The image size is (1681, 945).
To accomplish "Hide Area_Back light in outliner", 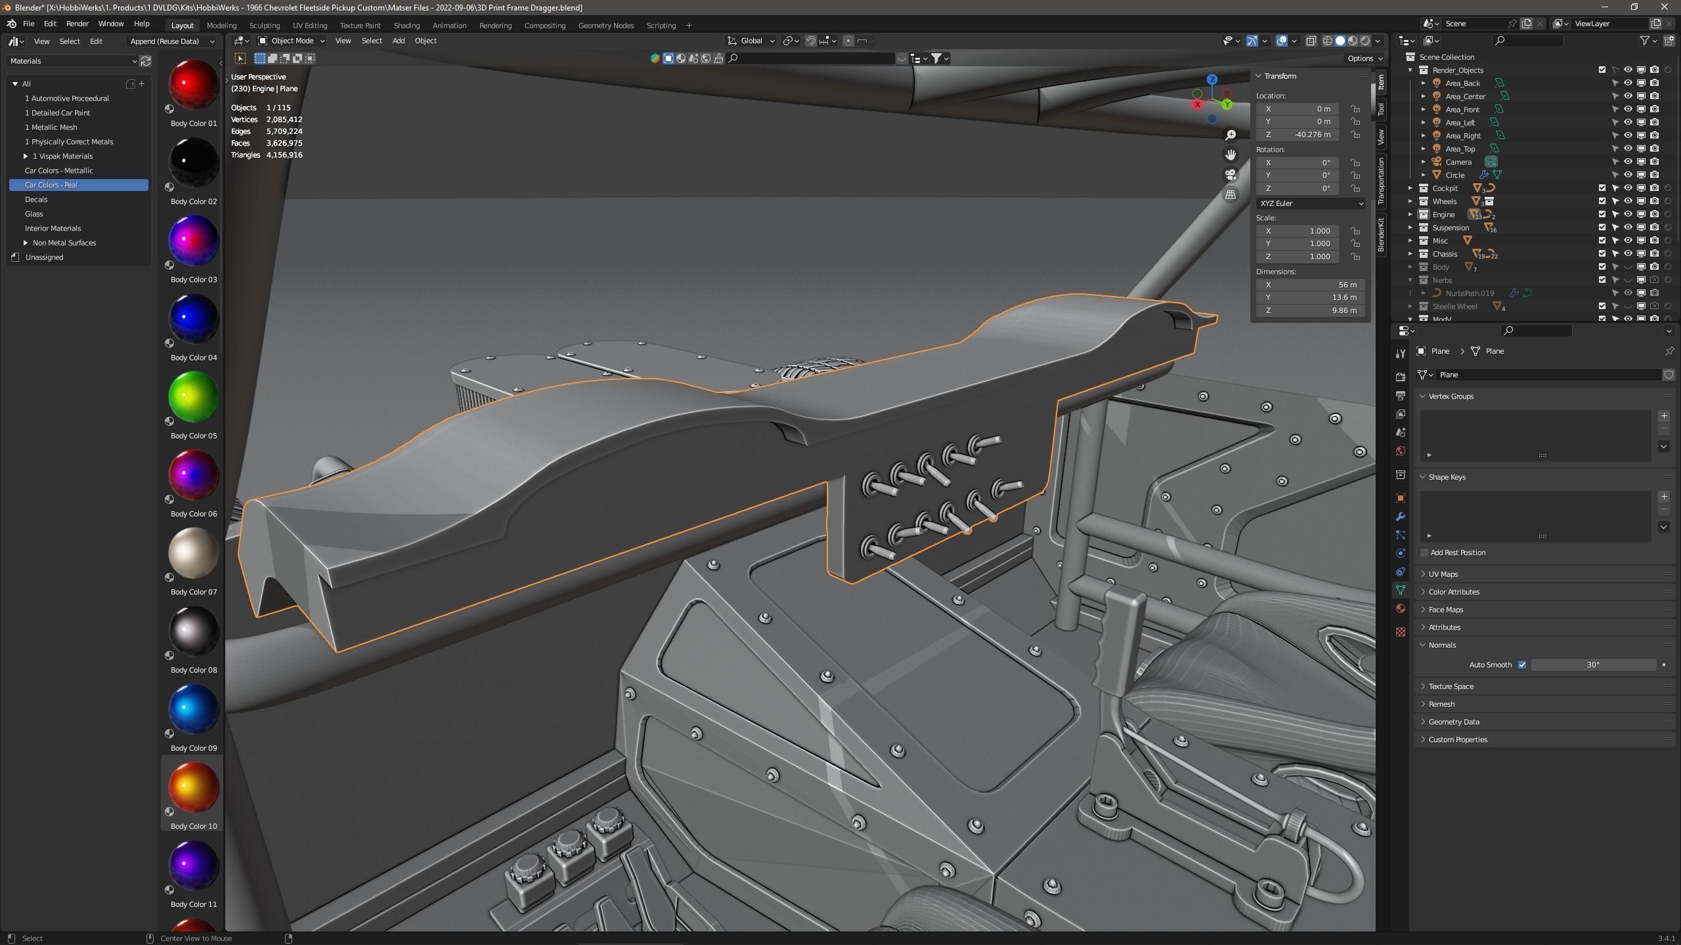I will point(1628,83).
